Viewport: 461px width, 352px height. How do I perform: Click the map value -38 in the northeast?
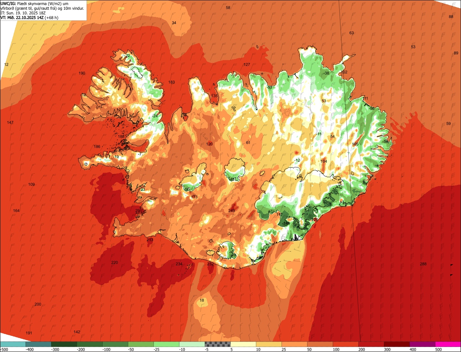pyautogui.click(x=326, y=73)
